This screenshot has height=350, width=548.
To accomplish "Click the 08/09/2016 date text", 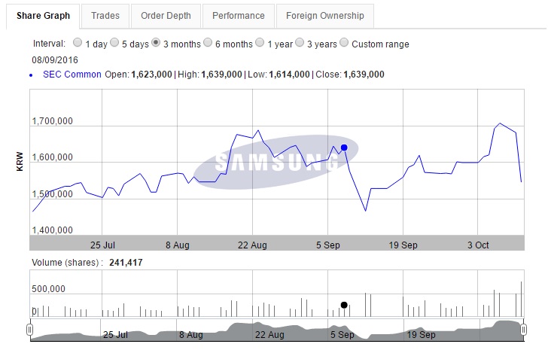I will (x=55, y=60).
